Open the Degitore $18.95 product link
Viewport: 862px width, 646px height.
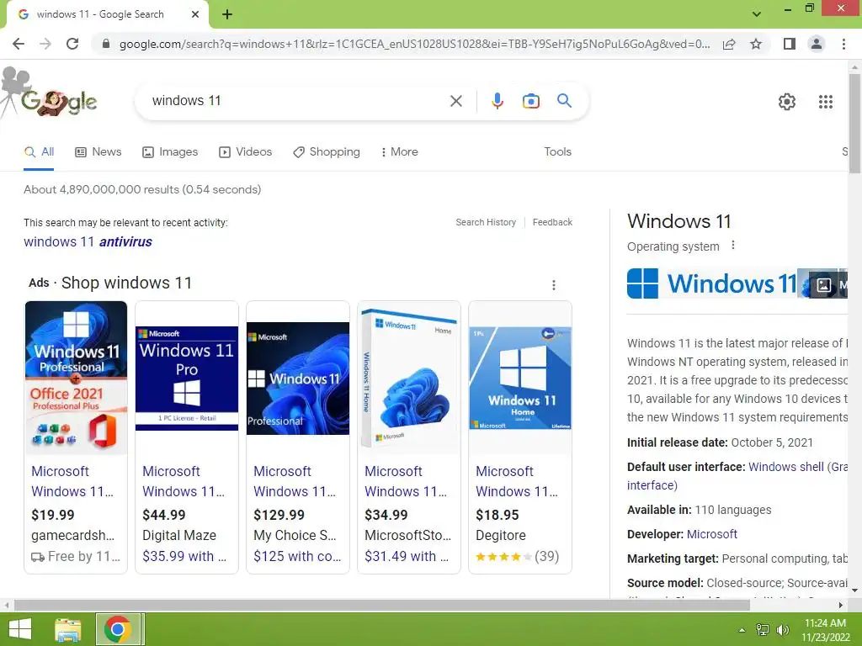(517, 481)
